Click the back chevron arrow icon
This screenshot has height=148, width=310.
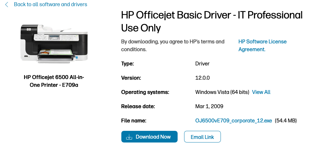tap(7, 5)
